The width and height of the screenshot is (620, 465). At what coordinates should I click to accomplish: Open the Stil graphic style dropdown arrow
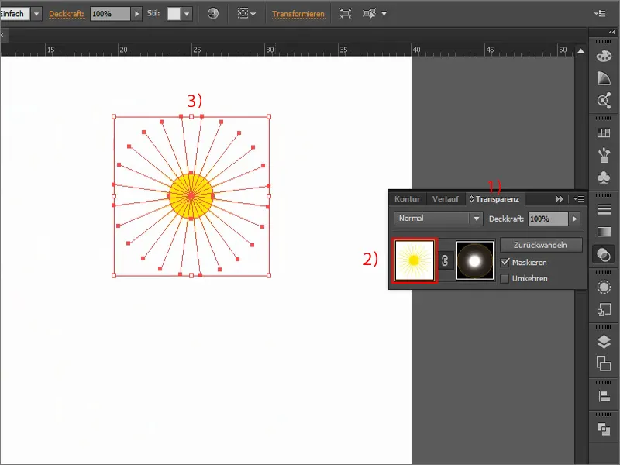tap(187, 14)
